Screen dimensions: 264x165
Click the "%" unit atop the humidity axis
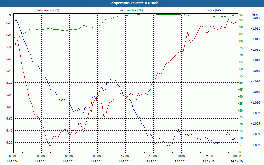(x=241, y=15)
